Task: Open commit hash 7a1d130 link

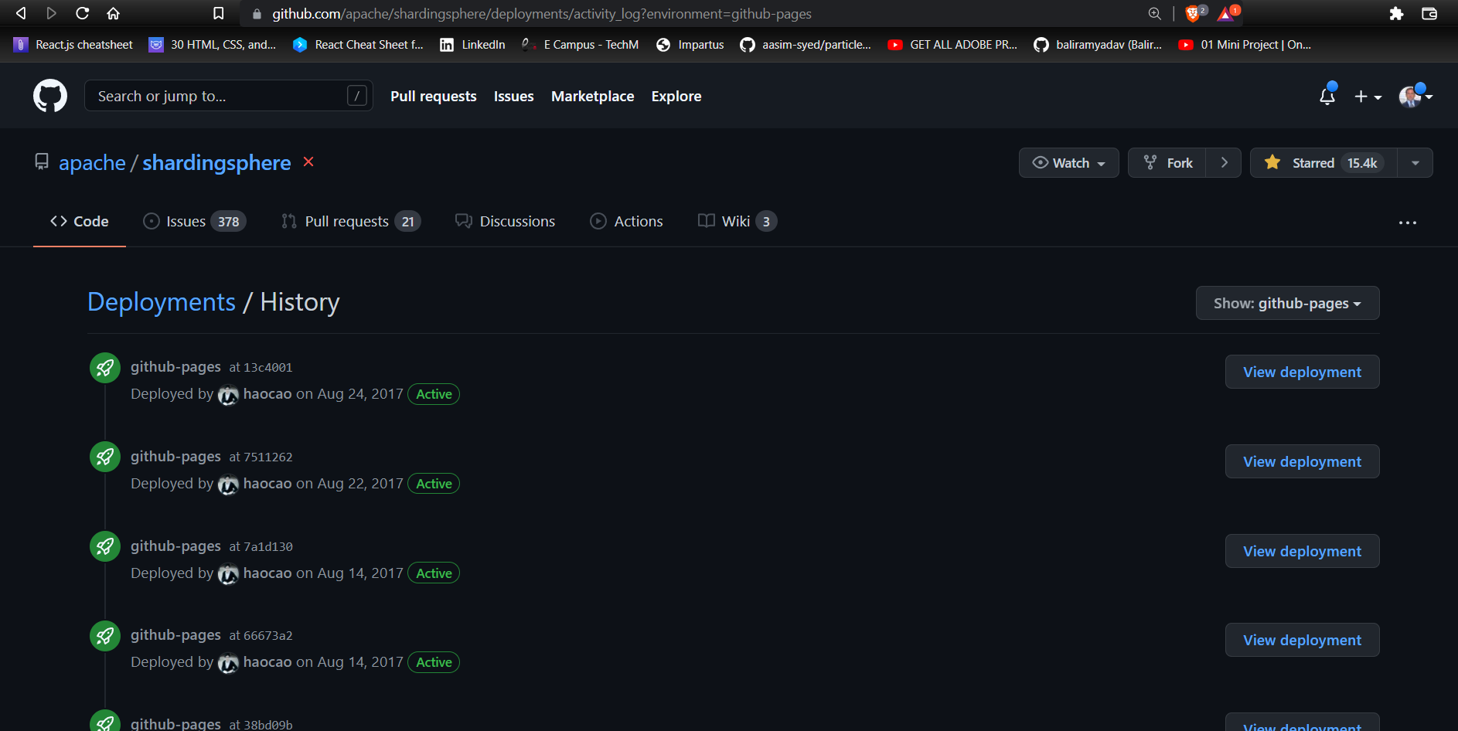Action: coord(267,547)
